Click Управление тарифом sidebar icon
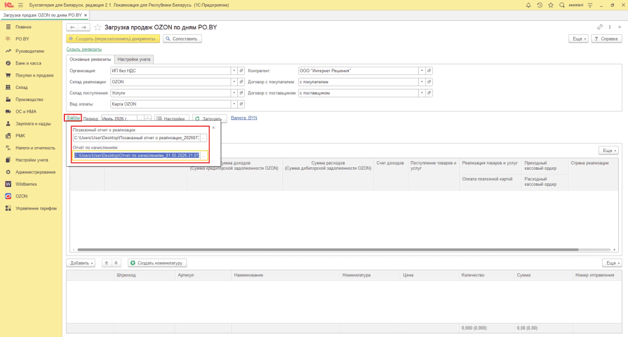 (x=8, y=208)
